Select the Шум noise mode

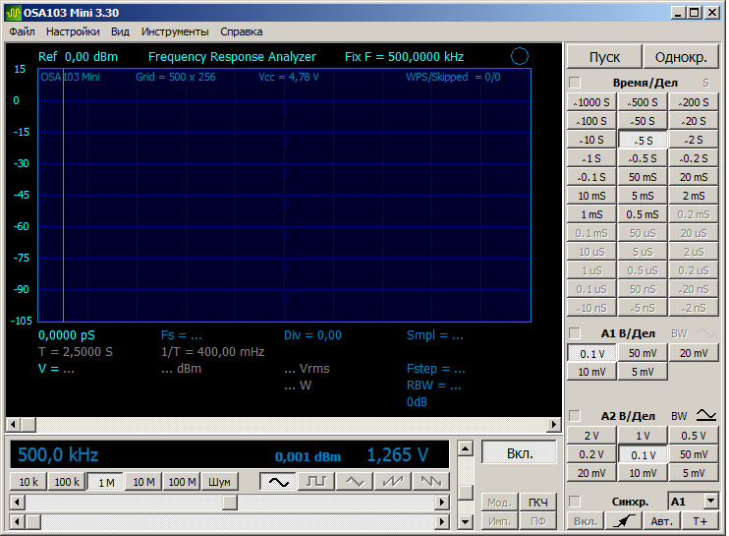[x=219, y=482]
